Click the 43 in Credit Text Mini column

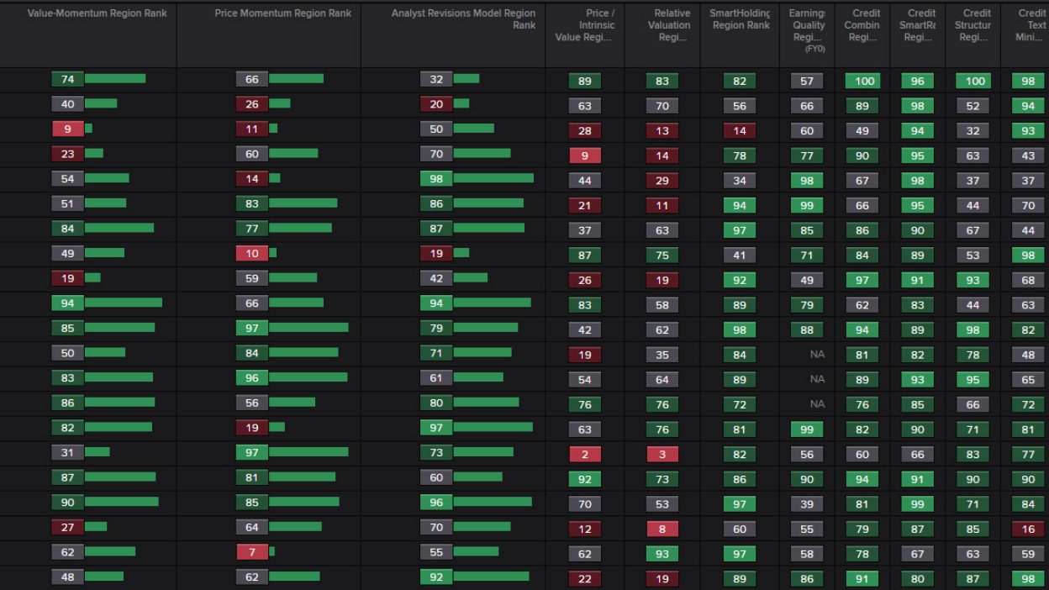[1028, 155]
